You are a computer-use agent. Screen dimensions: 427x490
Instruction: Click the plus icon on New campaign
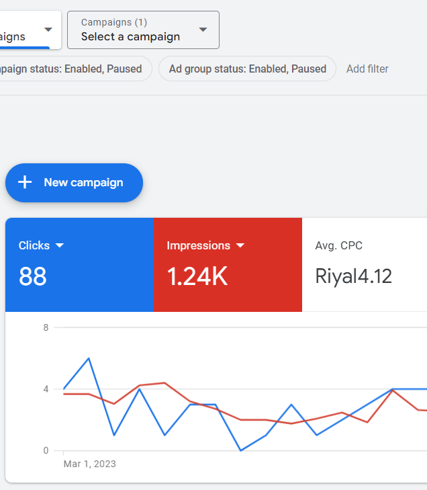tap(25, 182)
